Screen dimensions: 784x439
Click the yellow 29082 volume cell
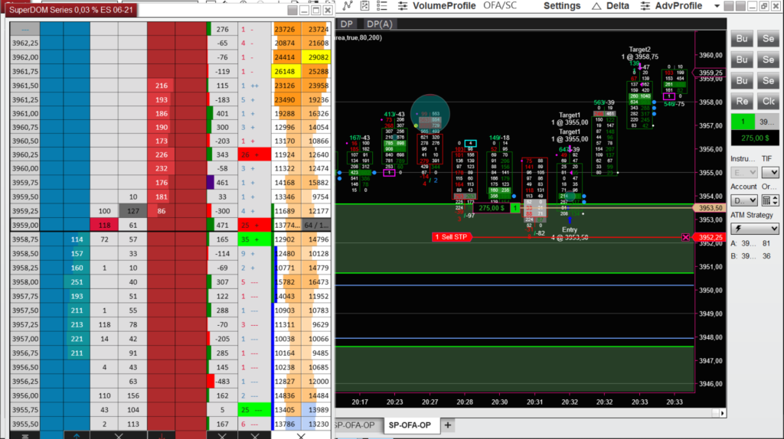[x=316, y=57]
